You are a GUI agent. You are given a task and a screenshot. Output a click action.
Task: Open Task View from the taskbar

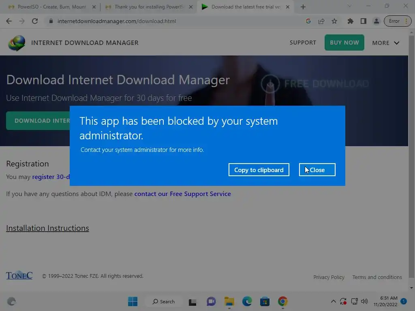(193, 302)
